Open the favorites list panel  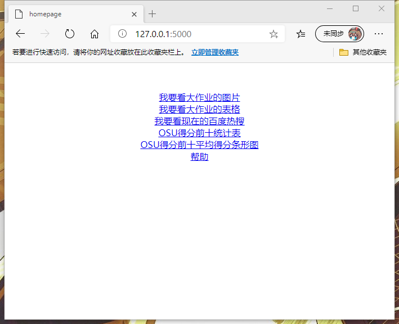coord(301,34)
